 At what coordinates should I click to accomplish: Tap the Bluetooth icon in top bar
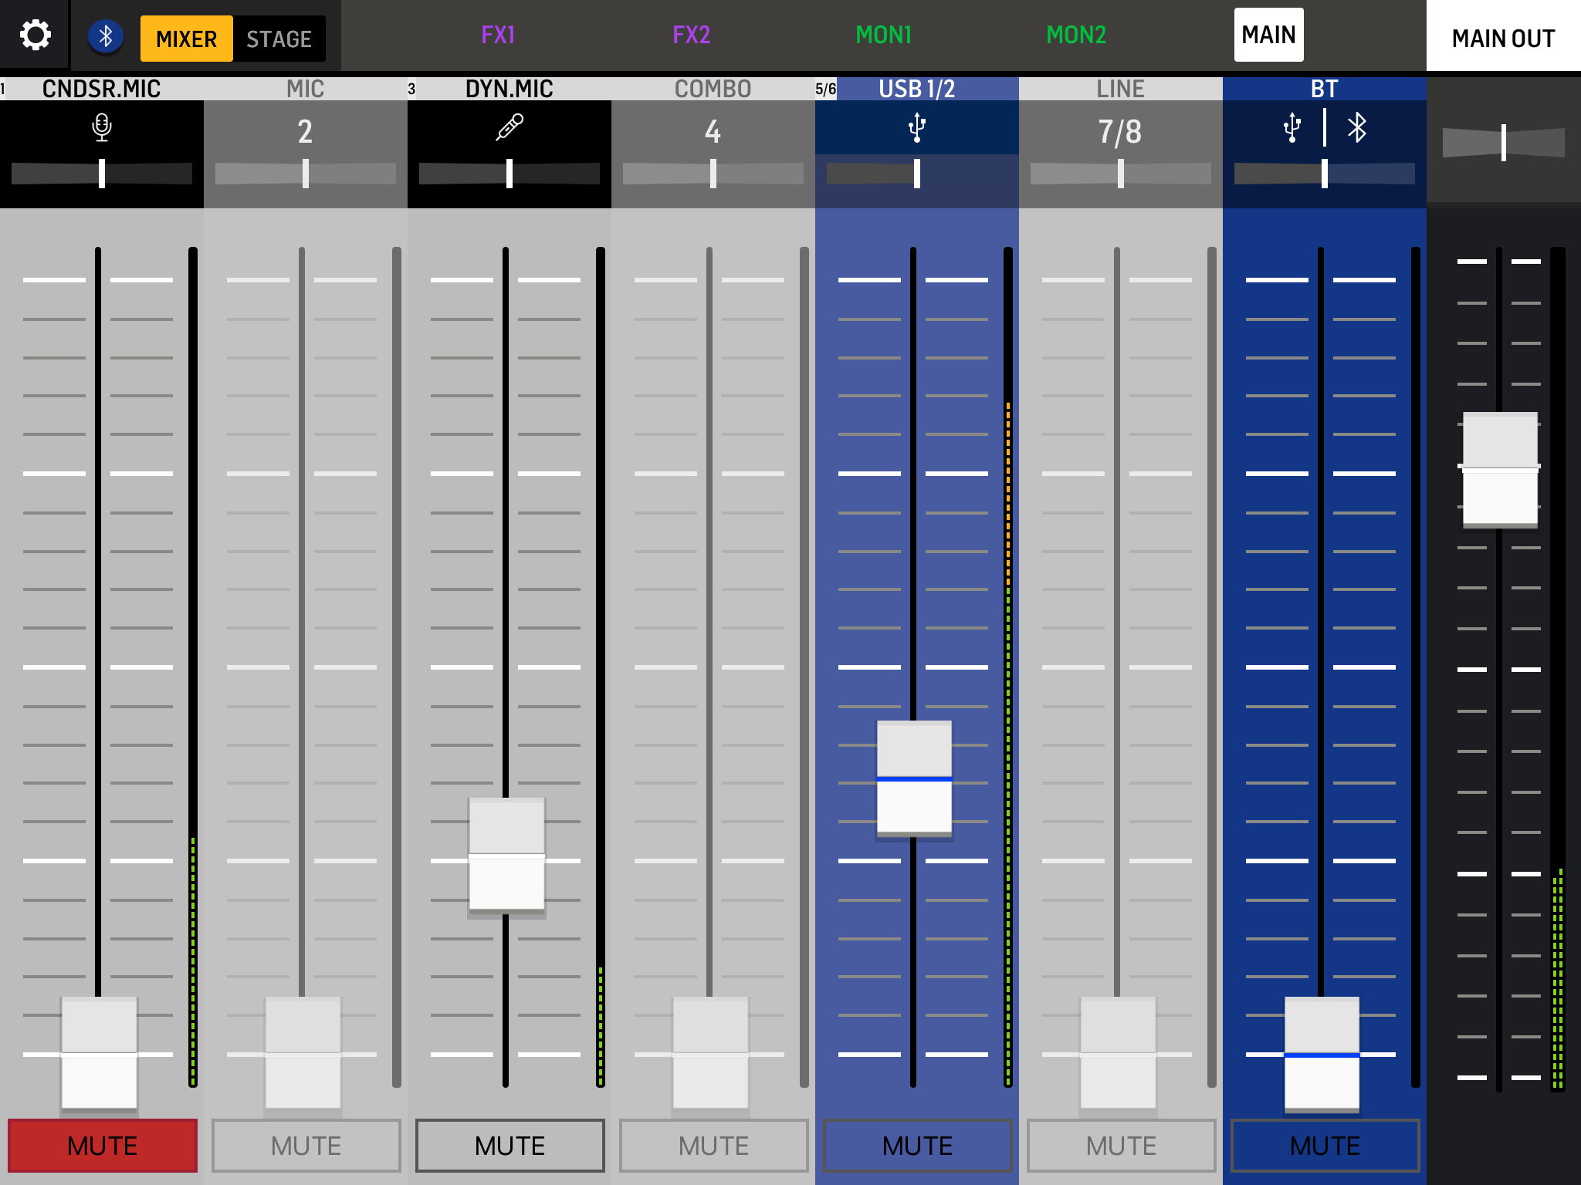pos(106,36)
